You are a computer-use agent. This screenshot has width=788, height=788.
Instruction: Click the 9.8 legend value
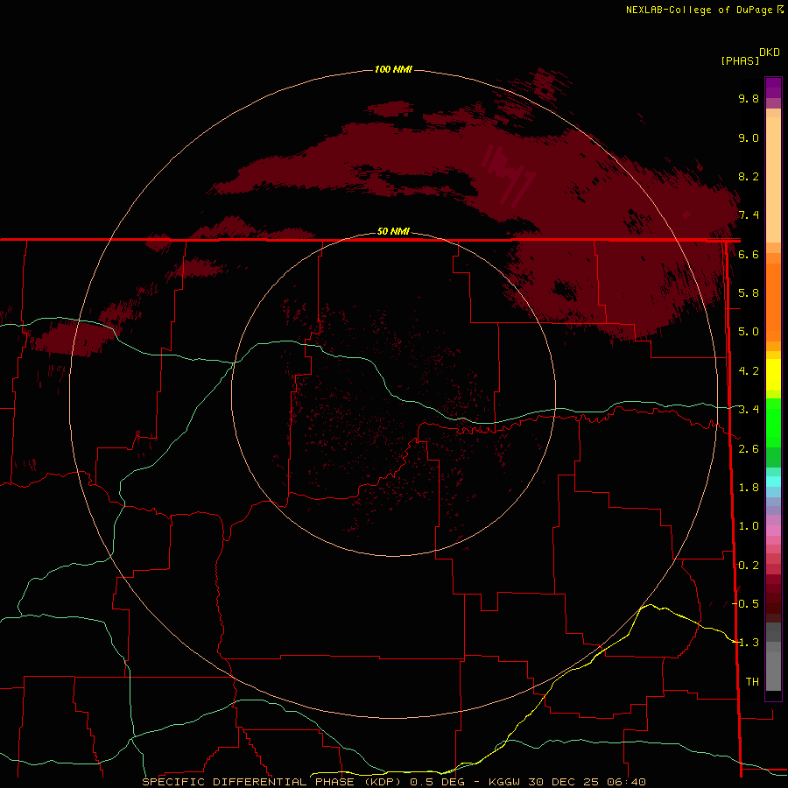[x=749, y=98]
